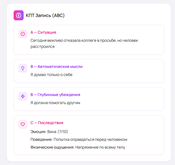This screenshot has height=165, width=175.
Task: Select the text Попытка оправдаться перед человеком
Action: (90, 139)
